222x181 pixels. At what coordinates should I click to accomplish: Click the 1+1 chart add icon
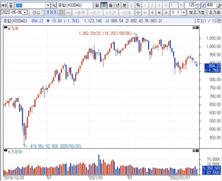tap(68, 13)
